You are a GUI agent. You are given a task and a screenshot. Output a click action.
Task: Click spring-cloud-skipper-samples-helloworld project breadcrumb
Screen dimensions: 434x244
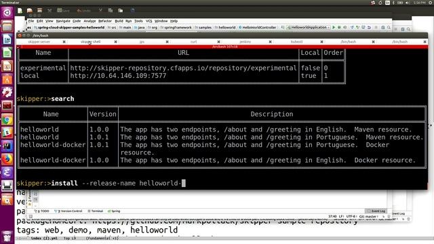pyautogui.click(x=69, y=27)
